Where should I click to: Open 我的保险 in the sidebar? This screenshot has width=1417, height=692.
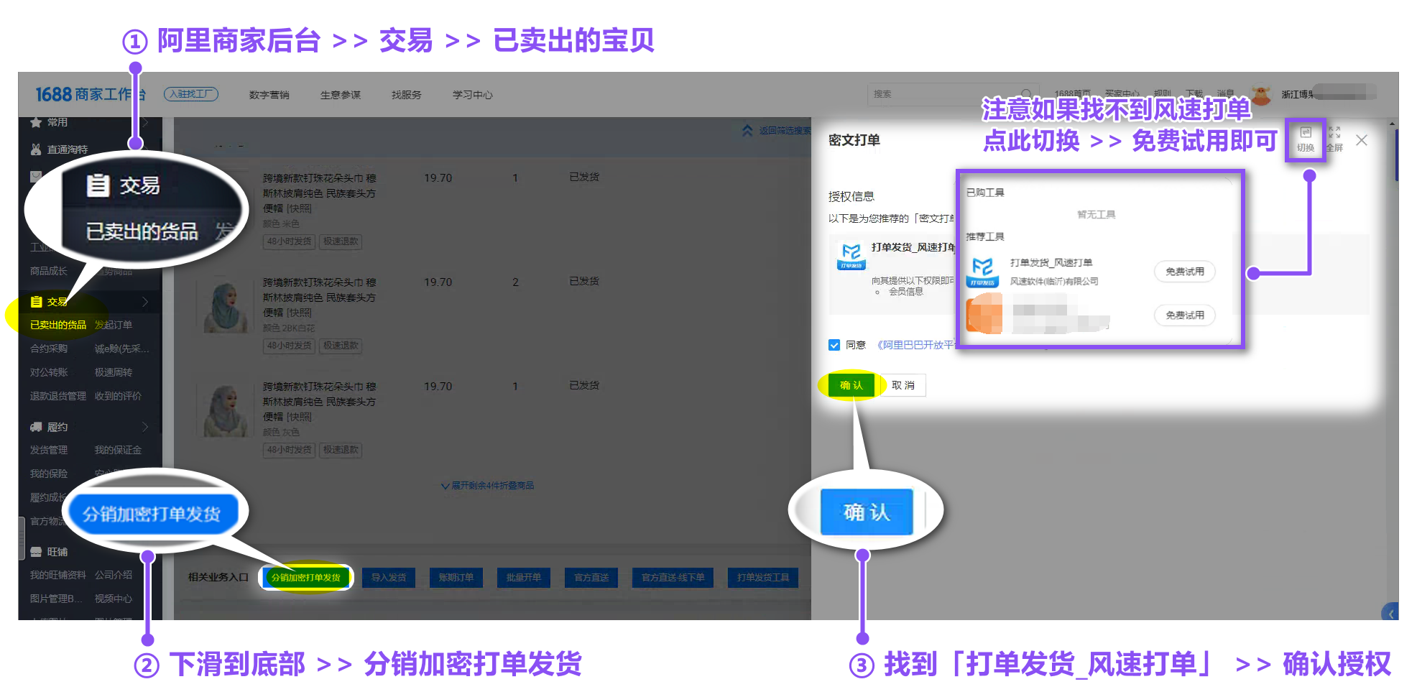click(49, 474)
